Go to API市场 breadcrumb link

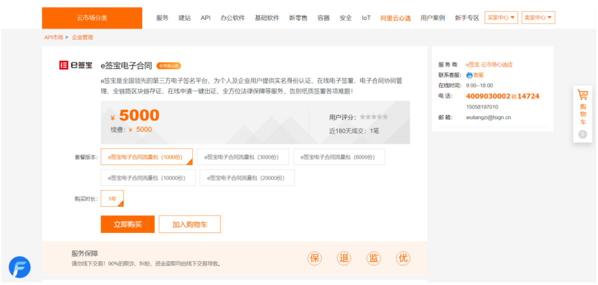[x=54, y=37]
